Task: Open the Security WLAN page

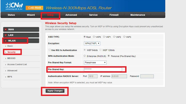Action: point(12,52)
